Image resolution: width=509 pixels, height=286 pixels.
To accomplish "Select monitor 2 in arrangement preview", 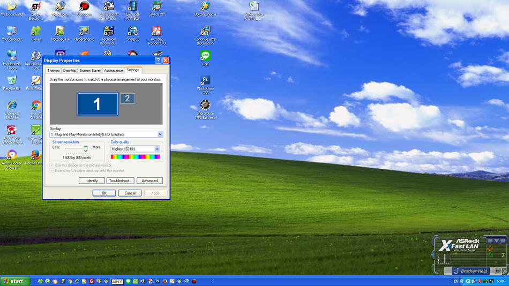I will 128,99.
